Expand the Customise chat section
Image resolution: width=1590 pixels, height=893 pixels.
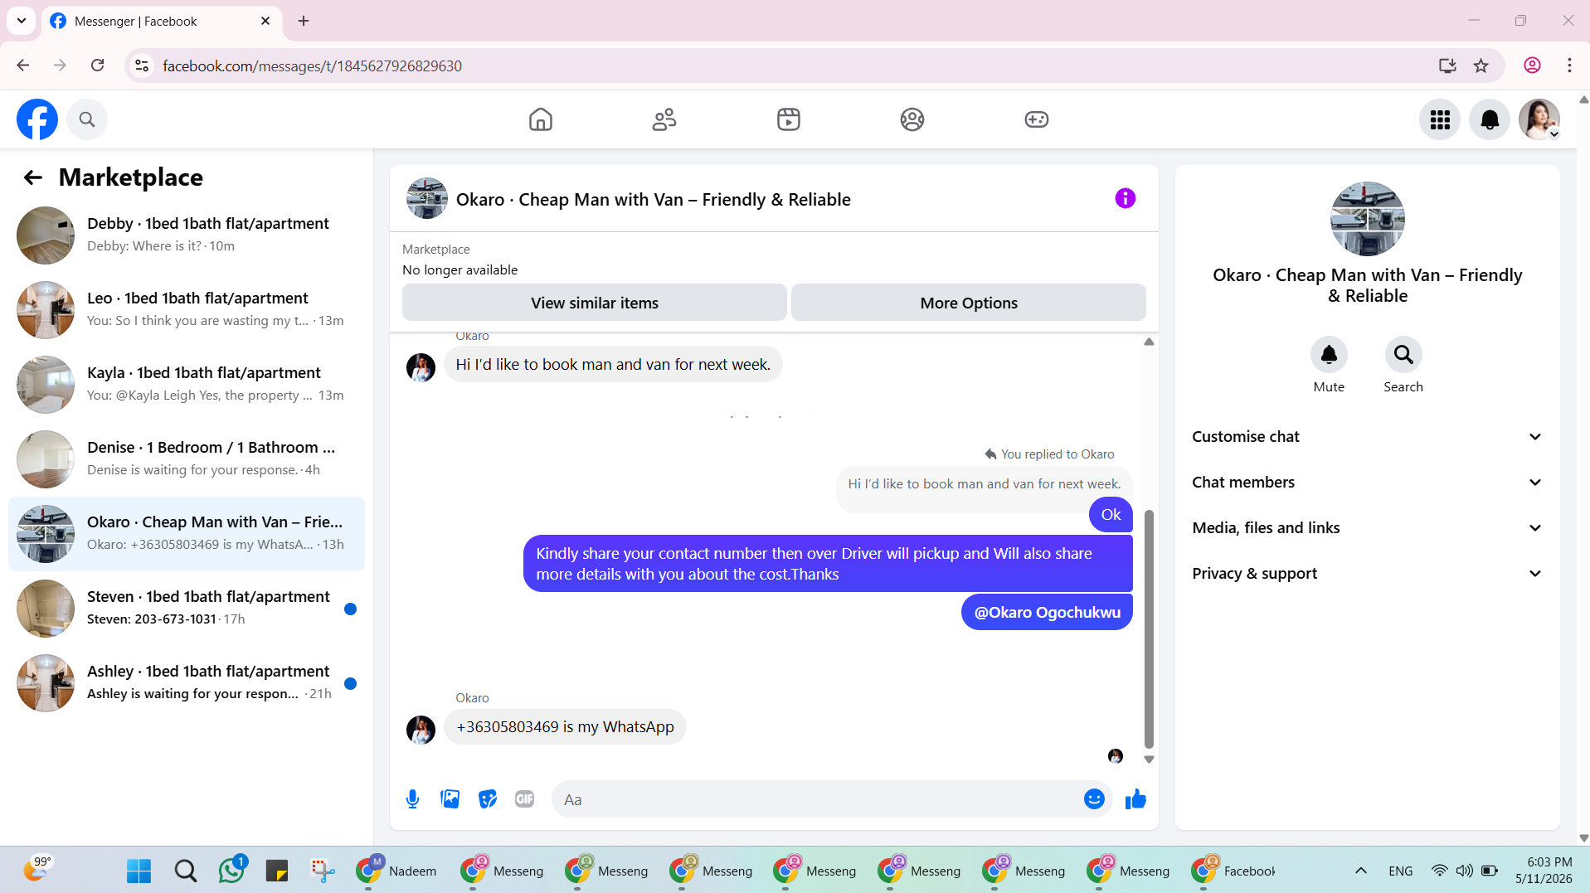point(1367,437)
